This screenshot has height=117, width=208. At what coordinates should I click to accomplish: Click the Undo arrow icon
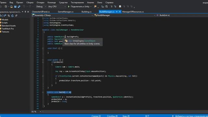(24, 6)
